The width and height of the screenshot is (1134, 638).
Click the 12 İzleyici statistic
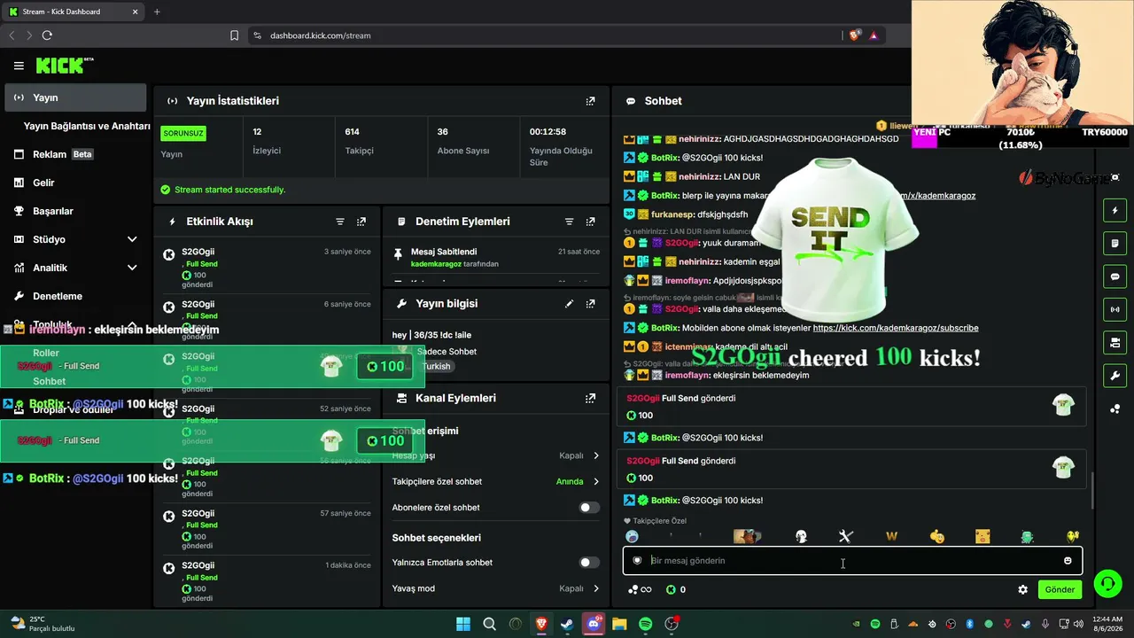(x=267, y=142)
